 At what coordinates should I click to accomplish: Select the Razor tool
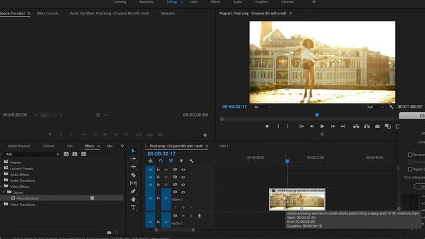click(133, 175)
